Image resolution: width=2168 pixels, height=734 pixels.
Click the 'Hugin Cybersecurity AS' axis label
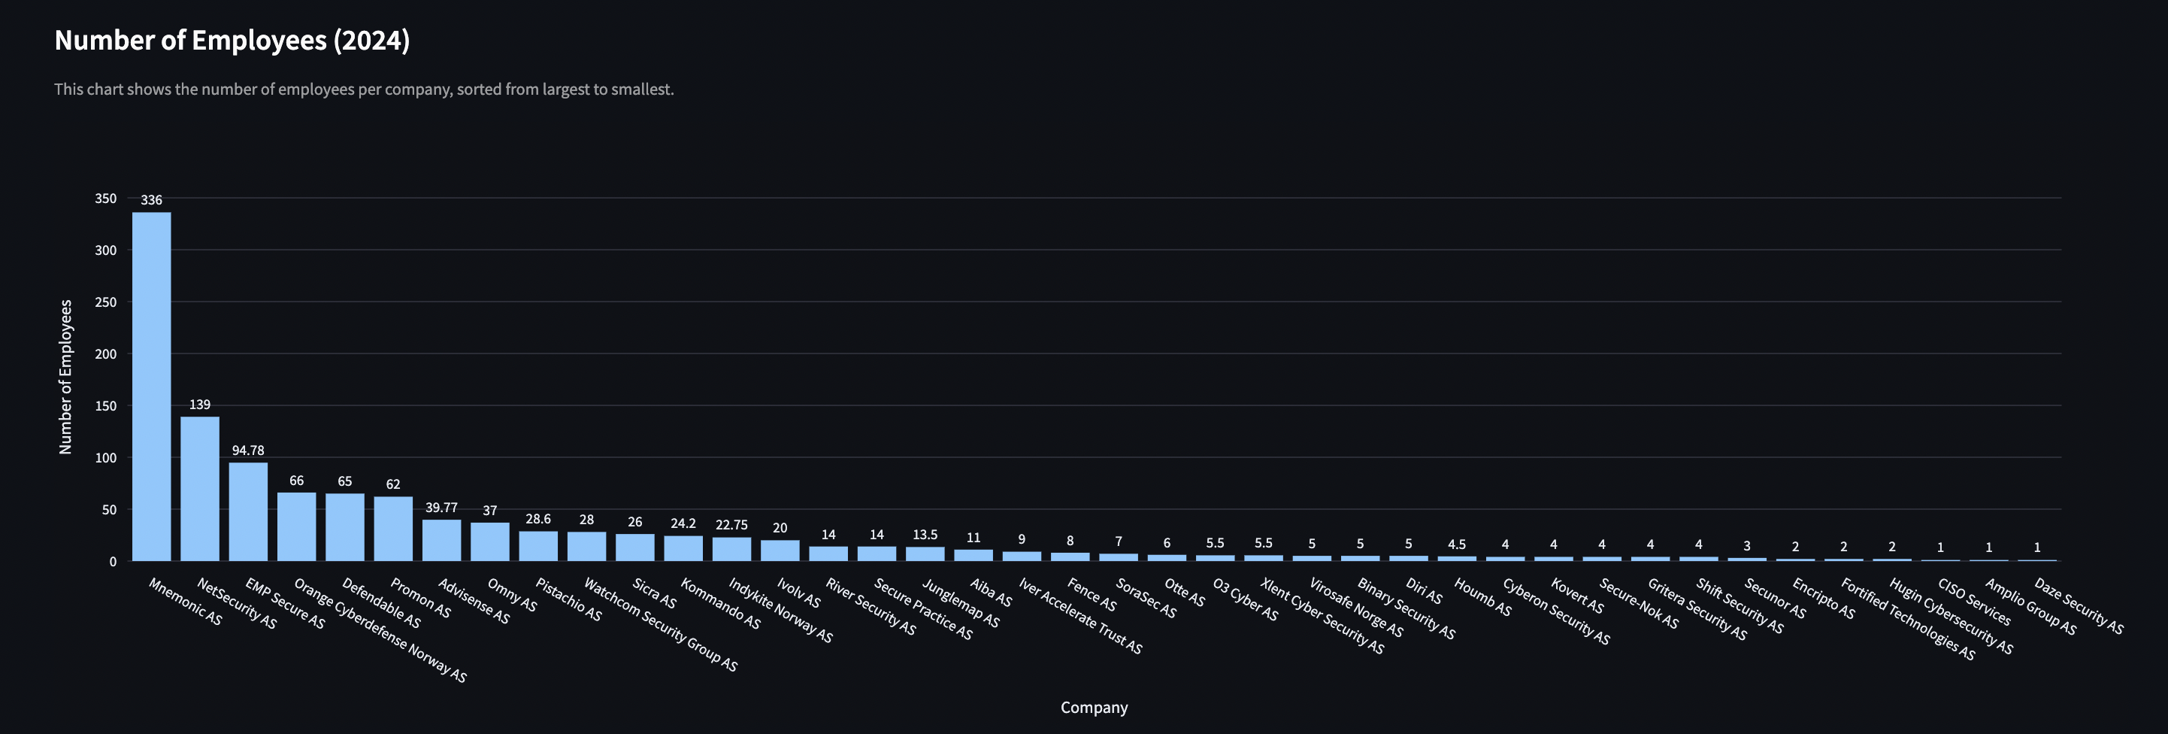1951,615
